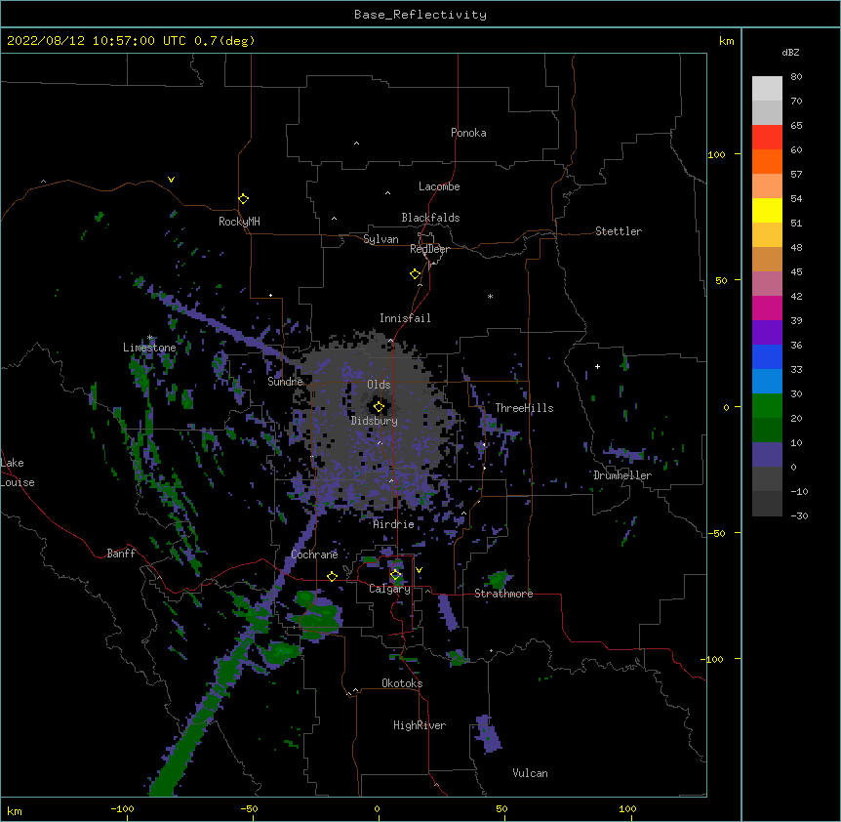The width and height of the screenshot is (841, 822).
Task: Click the Cochrane label
Action: pos(314,555)
